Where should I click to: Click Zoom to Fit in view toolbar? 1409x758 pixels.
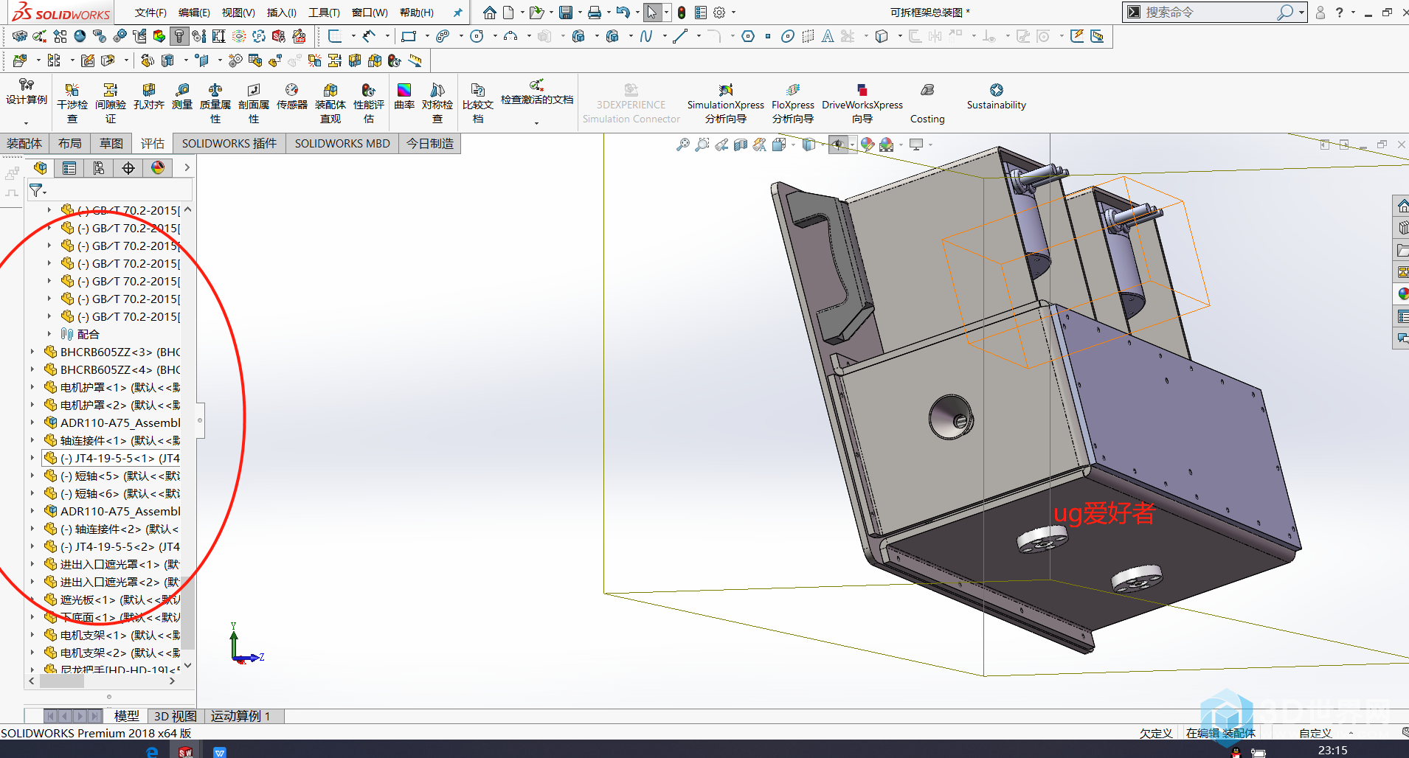pyautogui.click(x=683, y=145)
